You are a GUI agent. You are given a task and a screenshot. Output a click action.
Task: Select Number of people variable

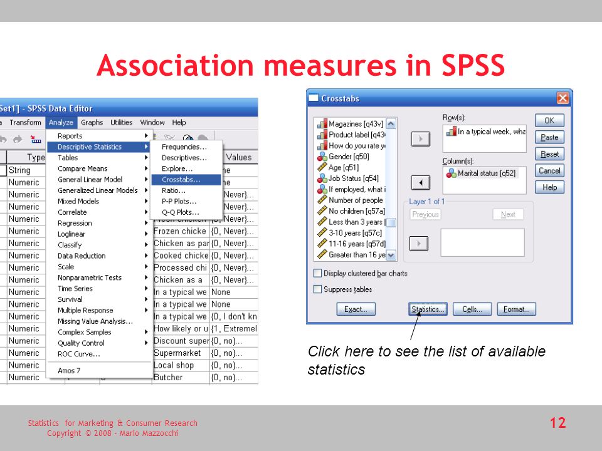pyautogui.click(x=350, y=200)
